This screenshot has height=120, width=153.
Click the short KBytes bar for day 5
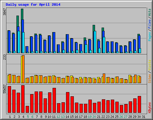pyautogui.click(x=27, y=109)
